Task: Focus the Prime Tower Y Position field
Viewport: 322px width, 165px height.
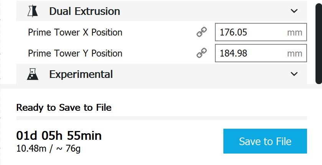Action: point(249,53)
